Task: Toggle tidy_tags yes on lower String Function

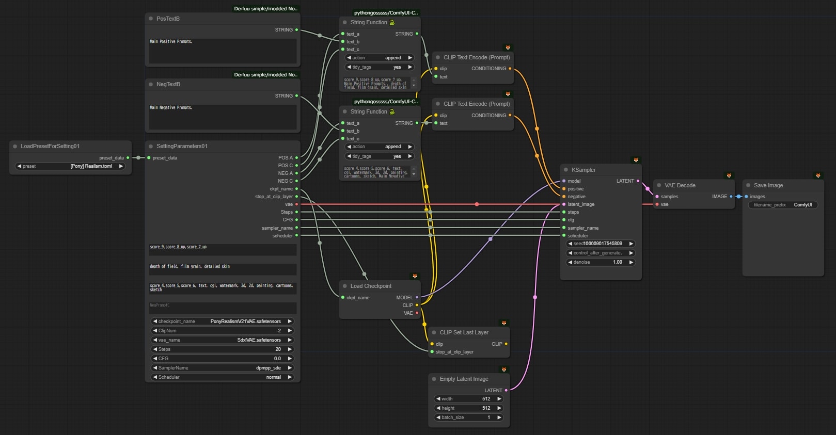Action: (x=380, y=156)
